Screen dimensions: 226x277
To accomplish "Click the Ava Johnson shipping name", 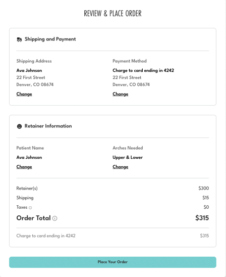I will (x=29, y=70).
